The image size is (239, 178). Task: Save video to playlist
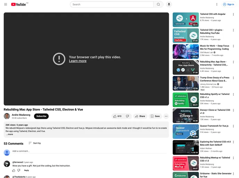click(x=155, y=116)
